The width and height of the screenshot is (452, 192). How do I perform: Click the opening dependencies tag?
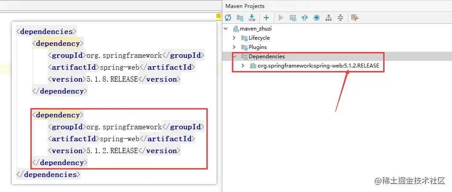click(46, 31)
